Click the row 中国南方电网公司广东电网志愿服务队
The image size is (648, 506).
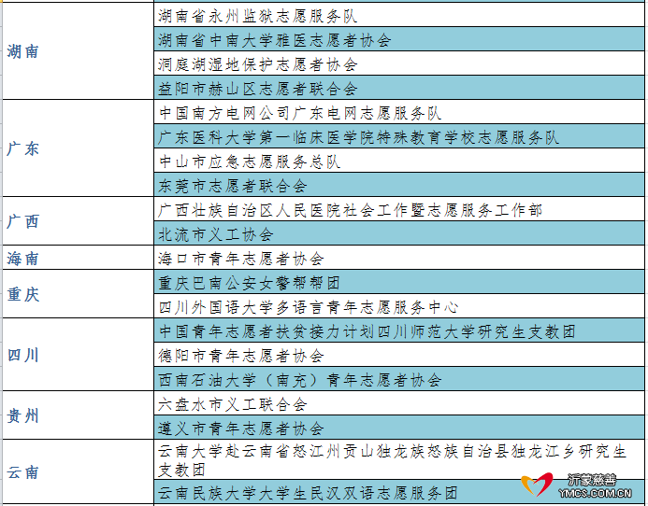[x=399, y=112]
